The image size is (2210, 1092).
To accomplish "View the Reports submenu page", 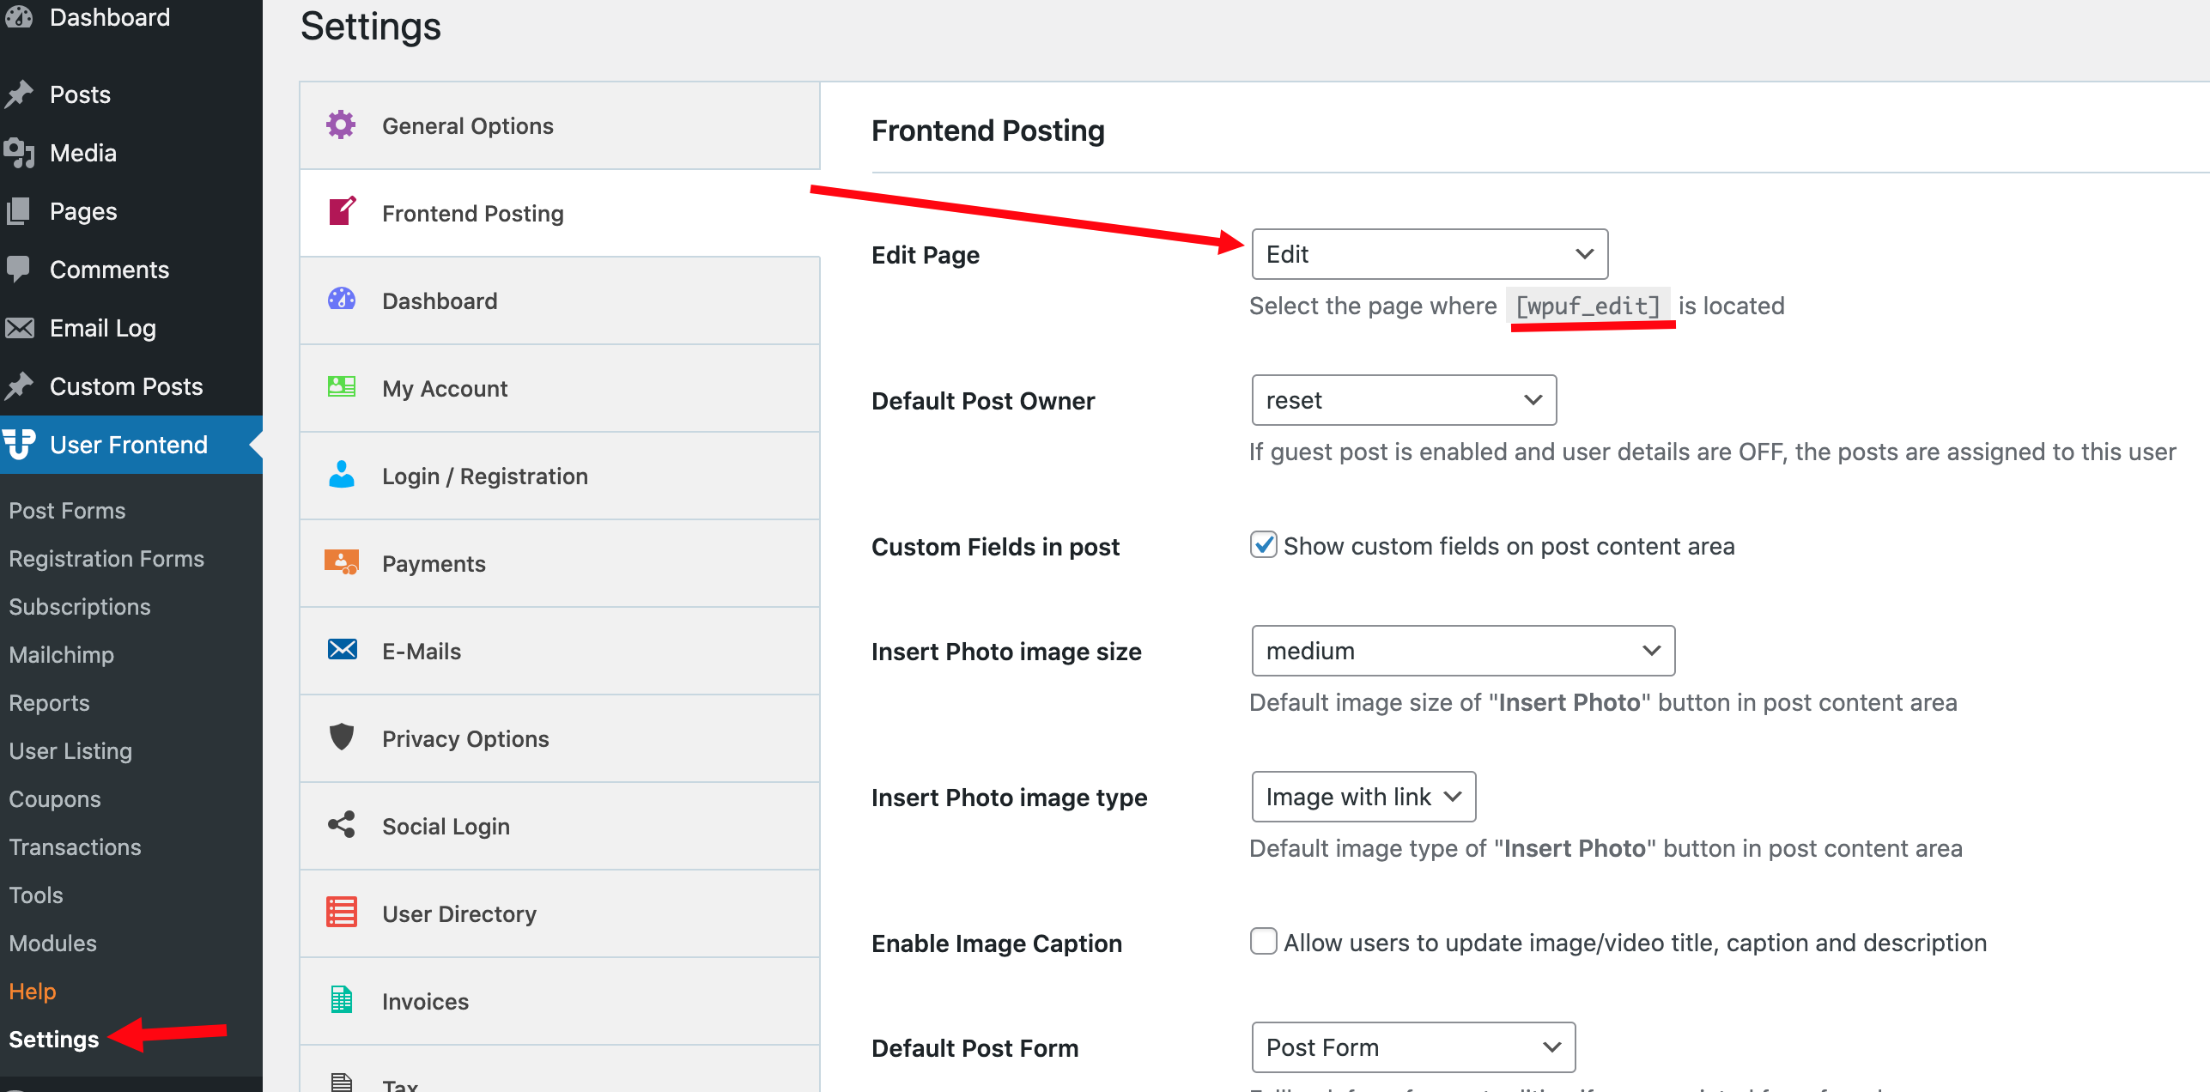I will pos(49,703).
